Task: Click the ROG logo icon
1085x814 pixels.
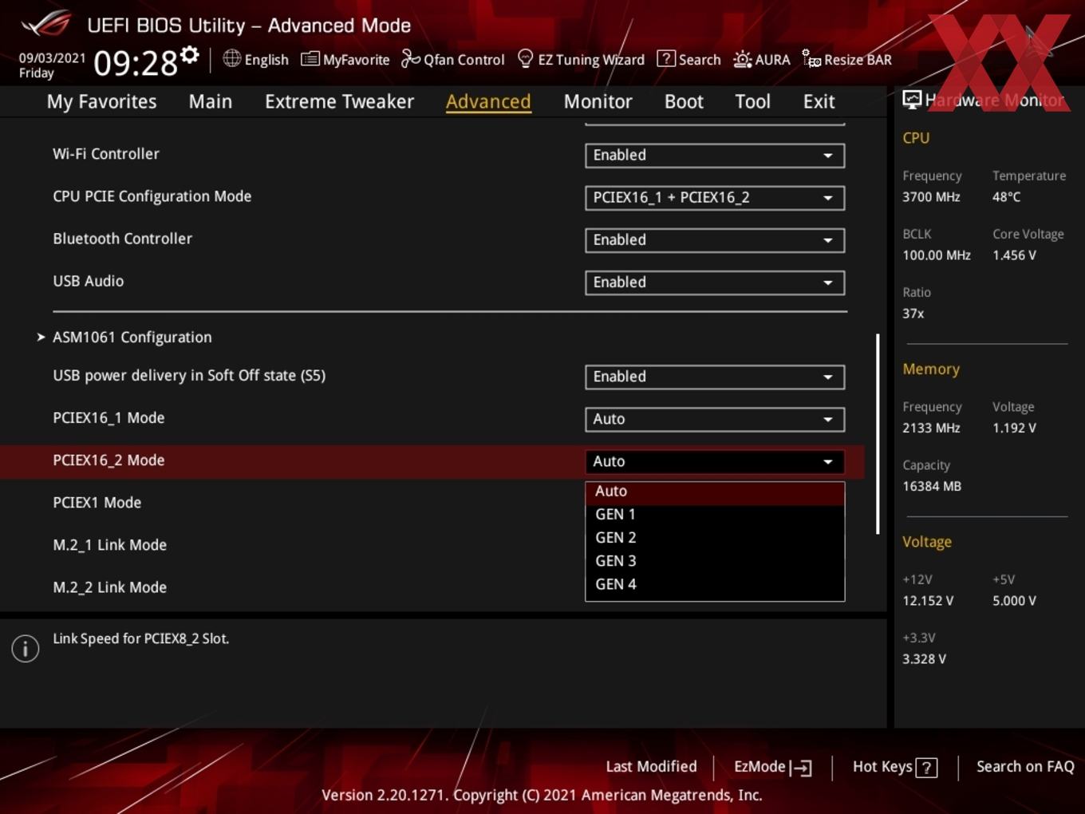Action: (x=45, y=24)
